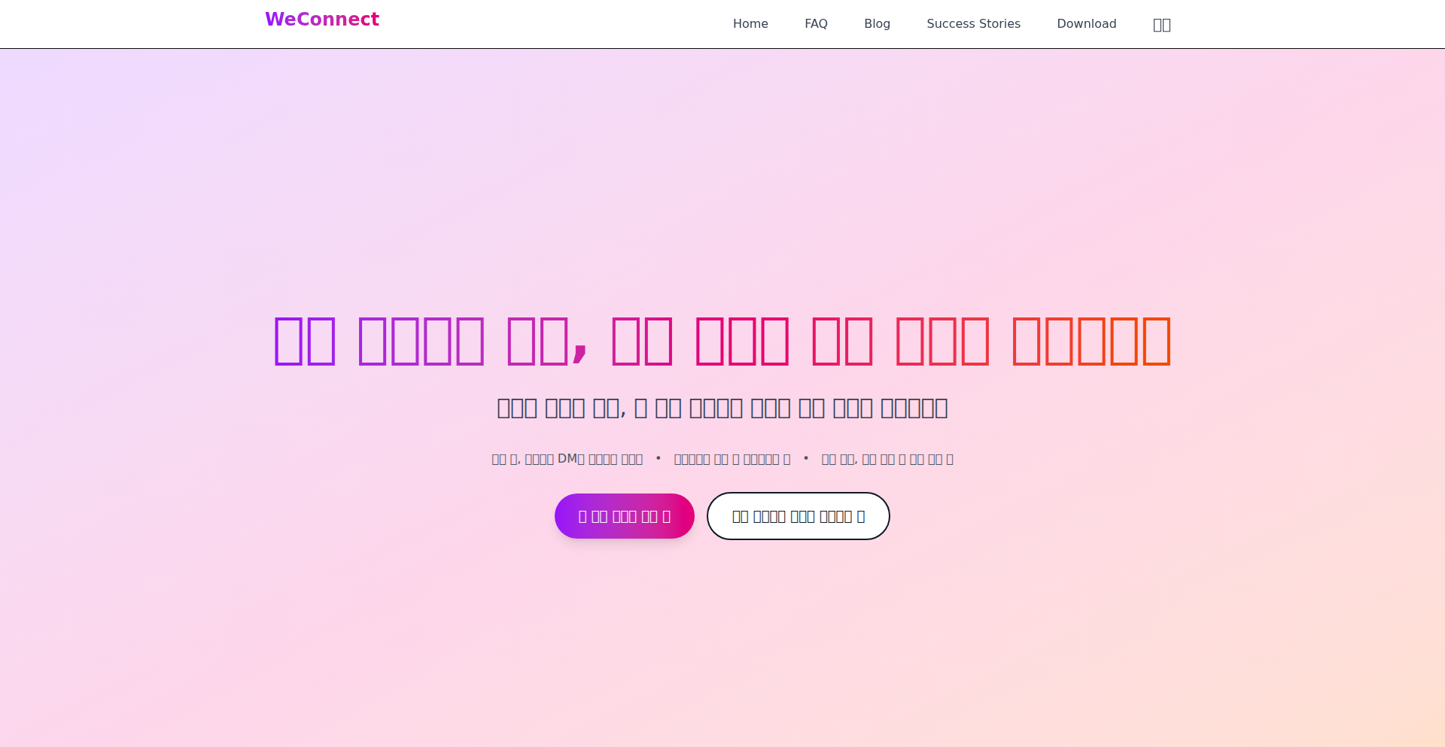Visit the Blog section

tap(877, 24)
